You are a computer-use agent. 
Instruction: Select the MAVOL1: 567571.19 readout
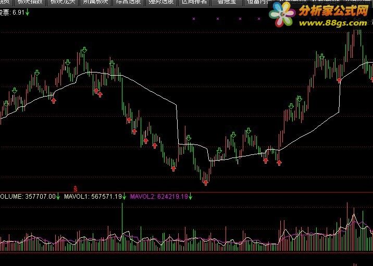pos(93,197)
